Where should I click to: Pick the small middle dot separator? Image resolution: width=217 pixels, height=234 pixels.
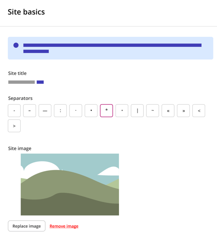[x=76, y=110]
